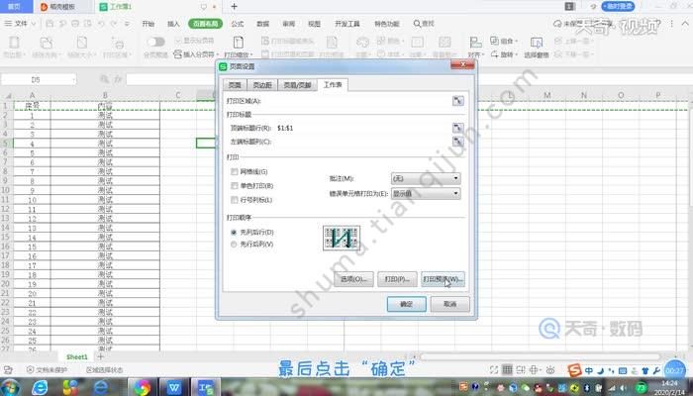Toggle the show page breaks checkbox
693x396 pixels.
(178, 41)
